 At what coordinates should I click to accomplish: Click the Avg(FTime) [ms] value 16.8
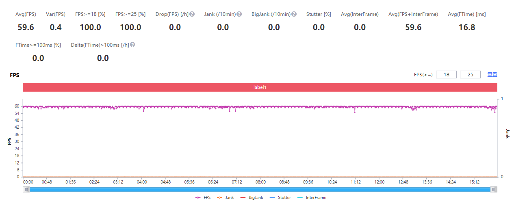[x=467, y=27]
